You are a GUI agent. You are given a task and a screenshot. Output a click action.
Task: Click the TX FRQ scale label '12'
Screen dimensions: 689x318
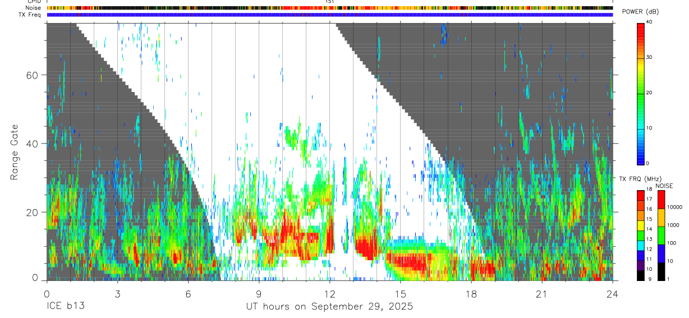point(649,249)
